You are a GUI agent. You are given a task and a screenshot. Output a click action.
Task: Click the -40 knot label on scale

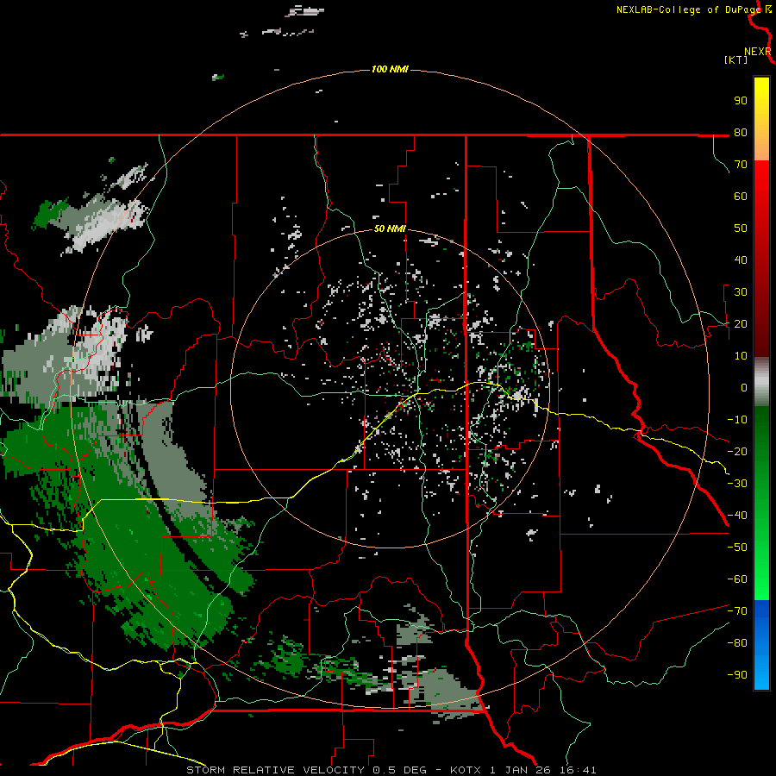pyautogui.click(x=737, y=516)
